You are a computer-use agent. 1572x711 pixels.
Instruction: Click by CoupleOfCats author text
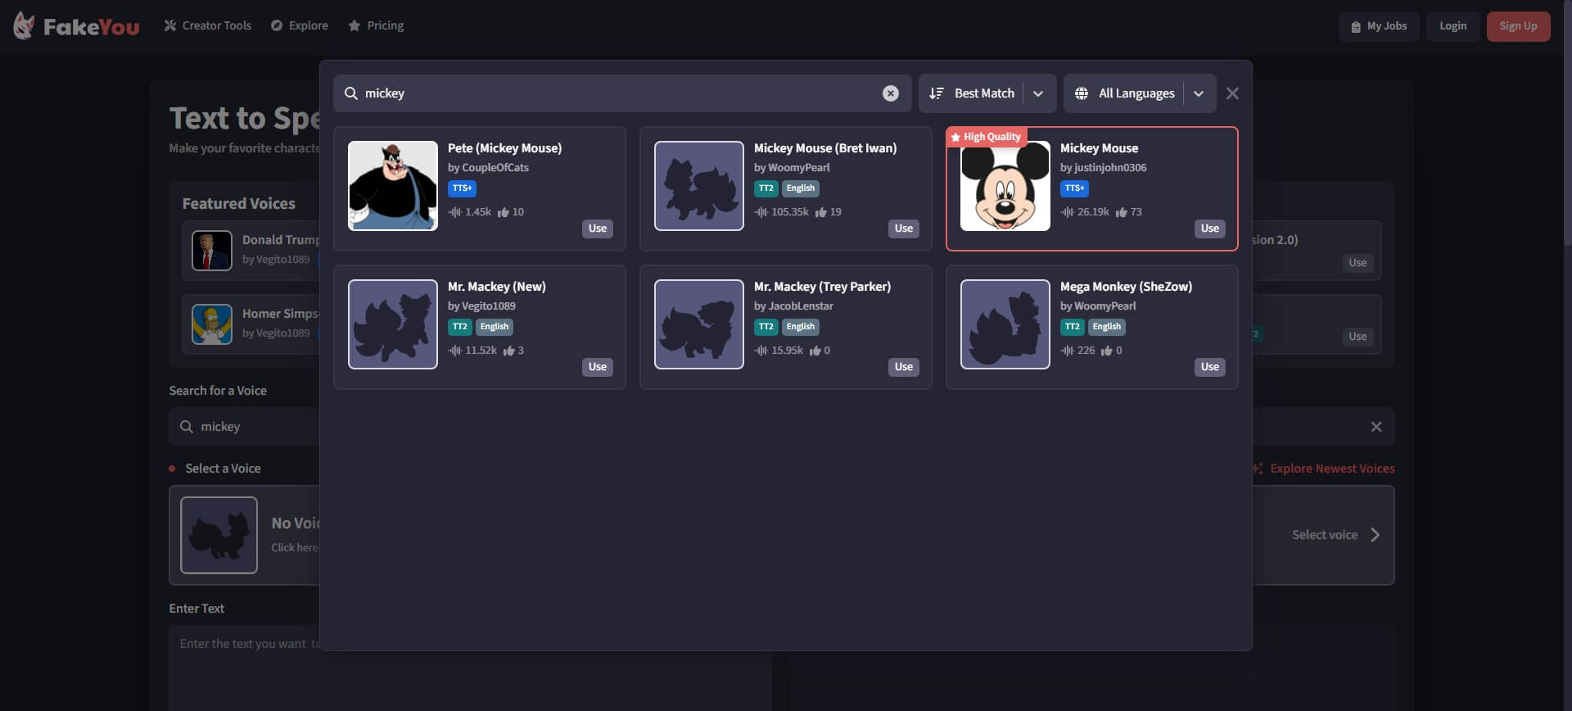click(x=488, y=168)
